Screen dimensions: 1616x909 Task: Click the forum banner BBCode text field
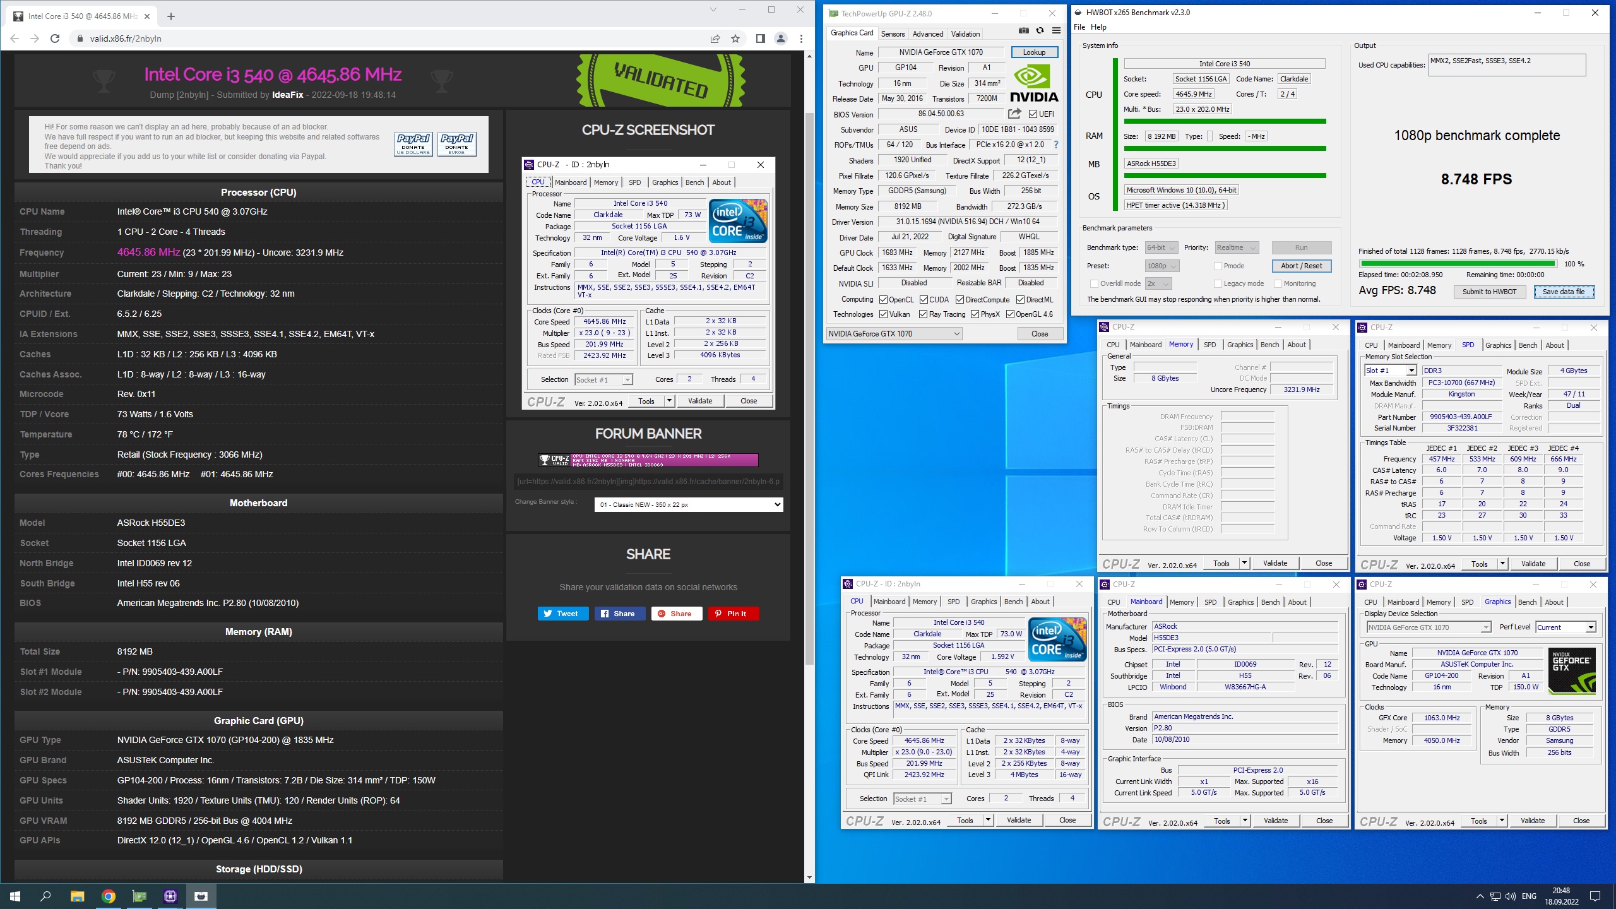point(648,482)
